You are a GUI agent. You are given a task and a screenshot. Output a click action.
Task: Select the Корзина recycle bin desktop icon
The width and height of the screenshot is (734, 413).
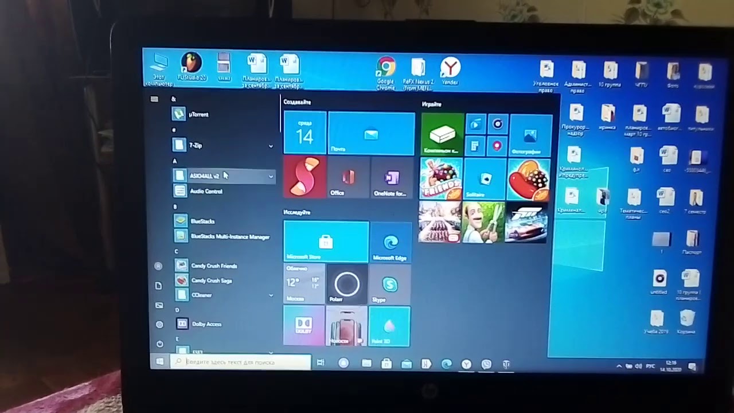tap(686, 322)
